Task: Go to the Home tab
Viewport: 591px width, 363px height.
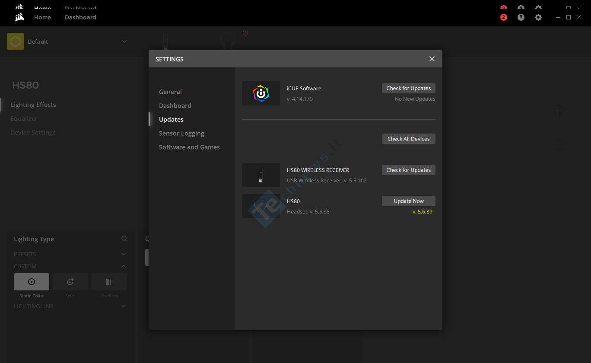Action: pos(42,17)
